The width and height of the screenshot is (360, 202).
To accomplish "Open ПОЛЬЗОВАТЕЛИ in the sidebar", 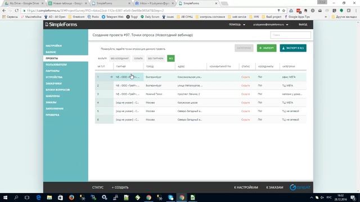I will click(x=56, y=65).
